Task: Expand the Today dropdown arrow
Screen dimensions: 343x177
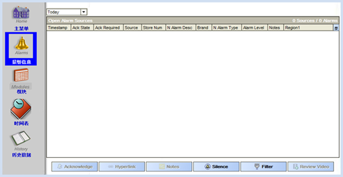Action: coord(84,12)
